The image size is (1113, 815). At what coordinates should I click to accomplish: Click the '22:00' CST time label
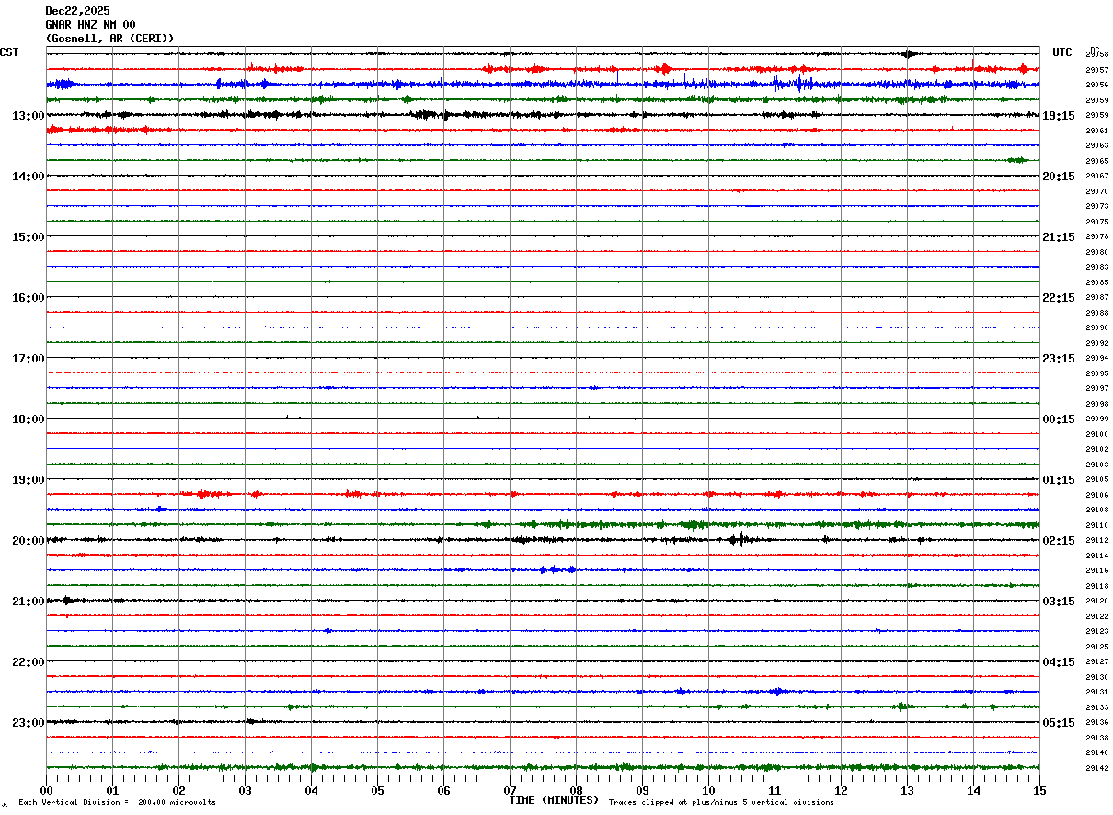(28, 662)
